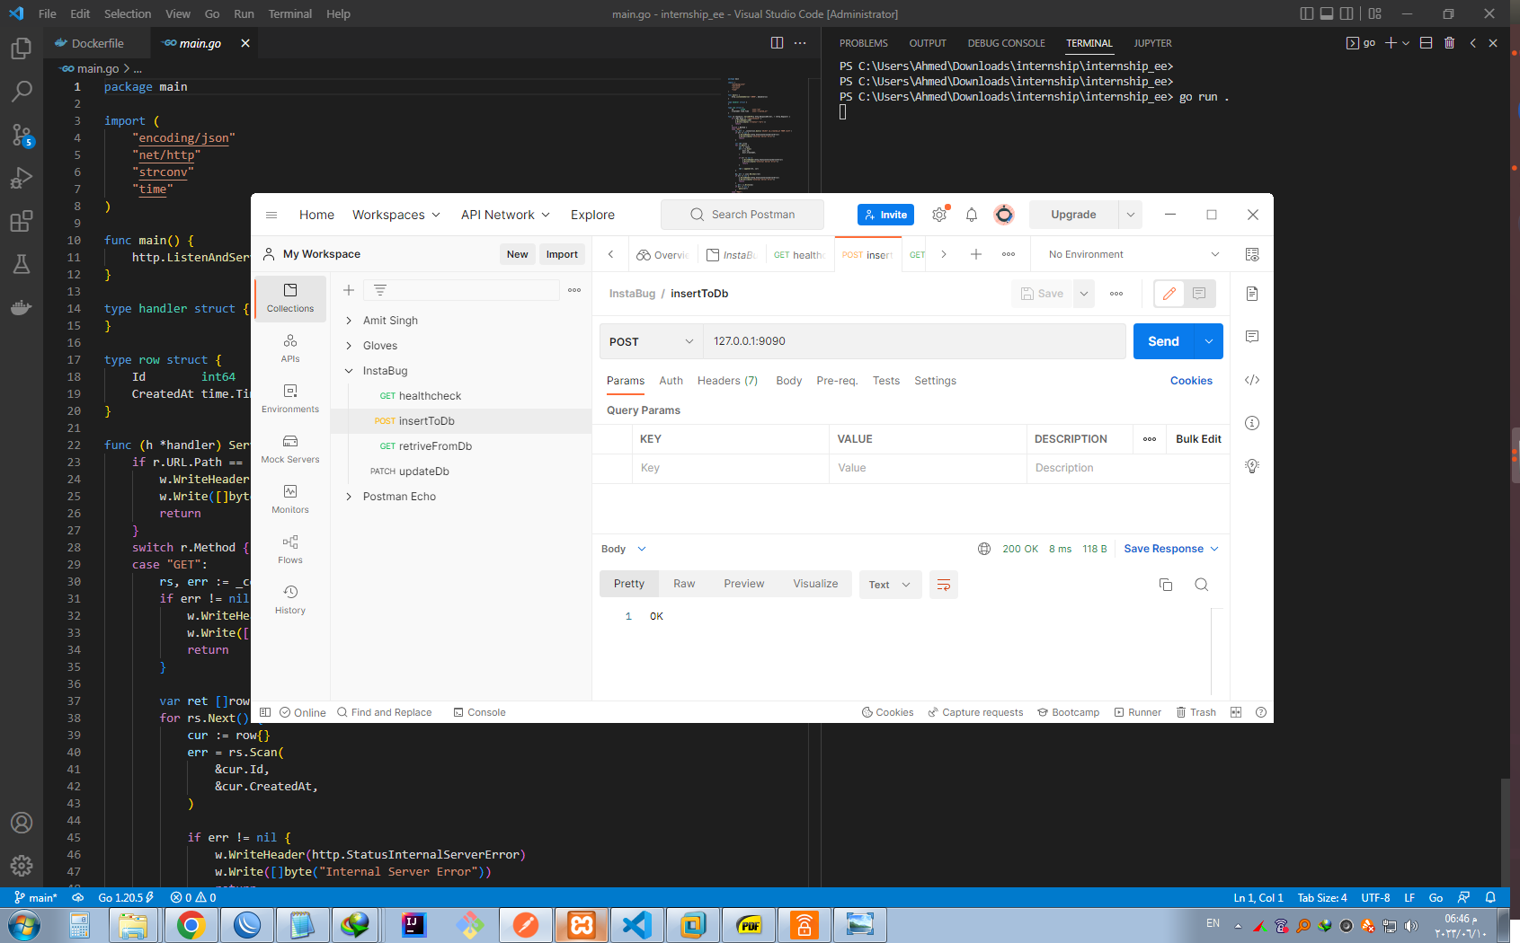Image resolution: width=1520 pixels, height=943 pixels.
Task: Open HTTP method POST dropdown
Action: [x=652, y=341]
